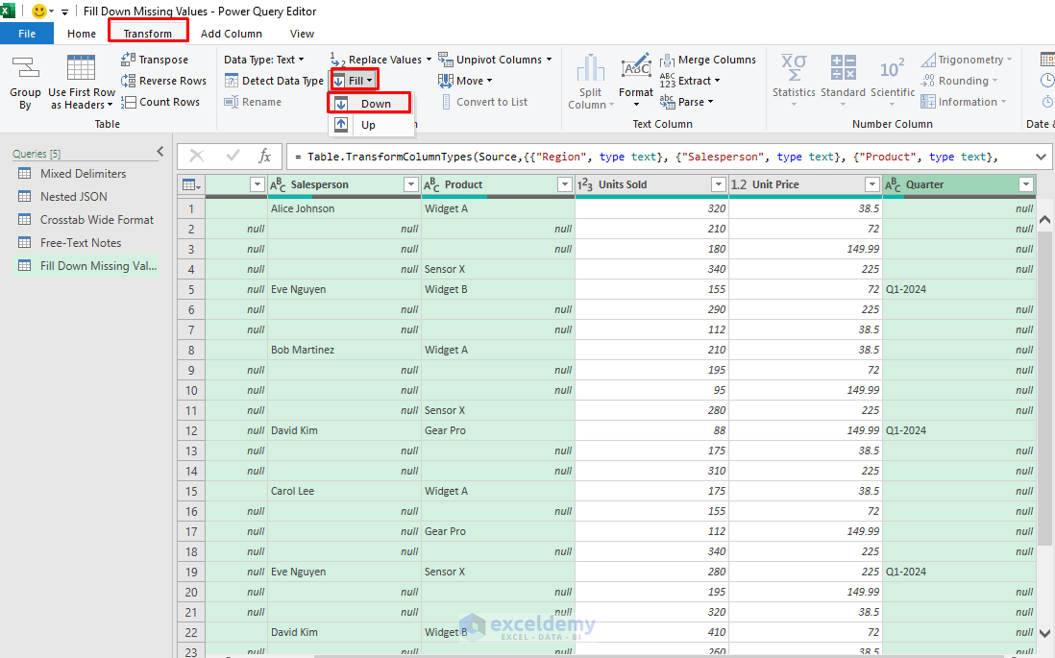Click Split Column icon

tap(590, 68)
